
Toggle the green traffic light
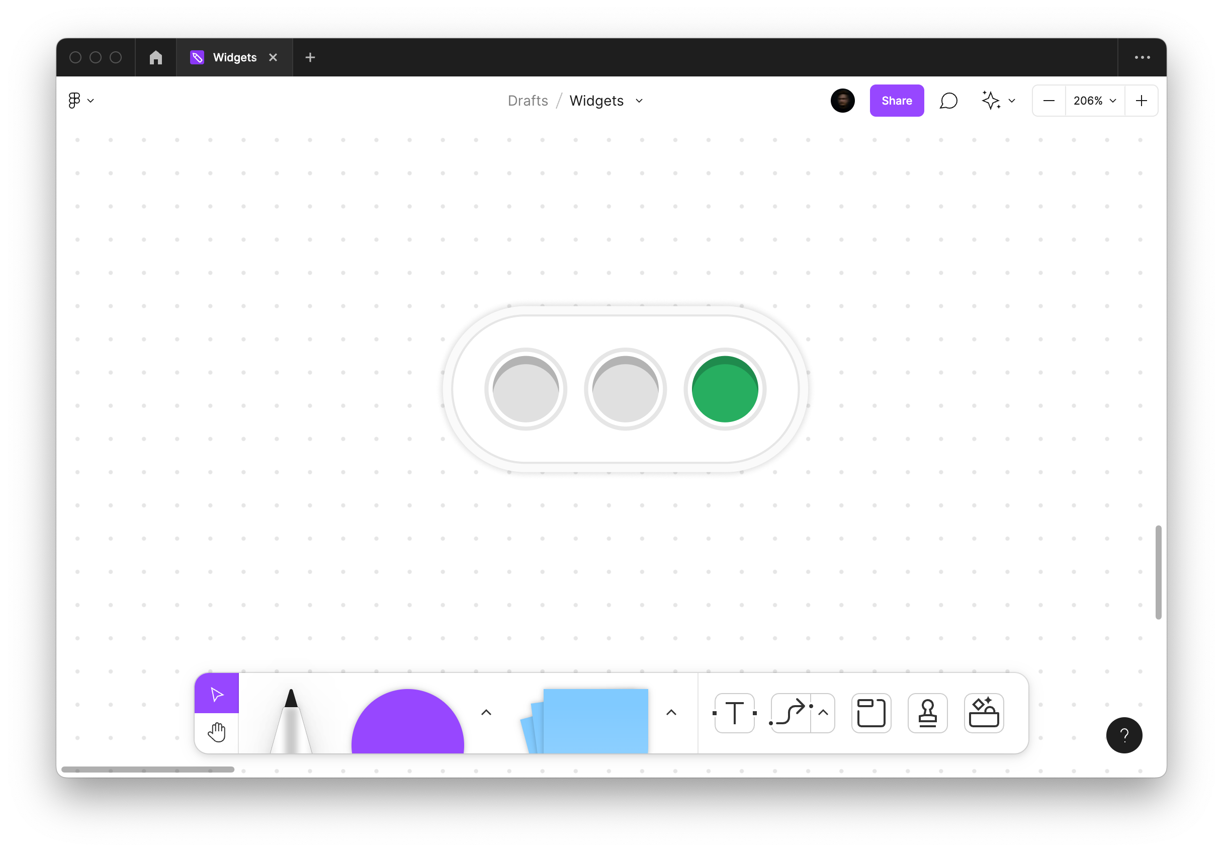point(725,389)
